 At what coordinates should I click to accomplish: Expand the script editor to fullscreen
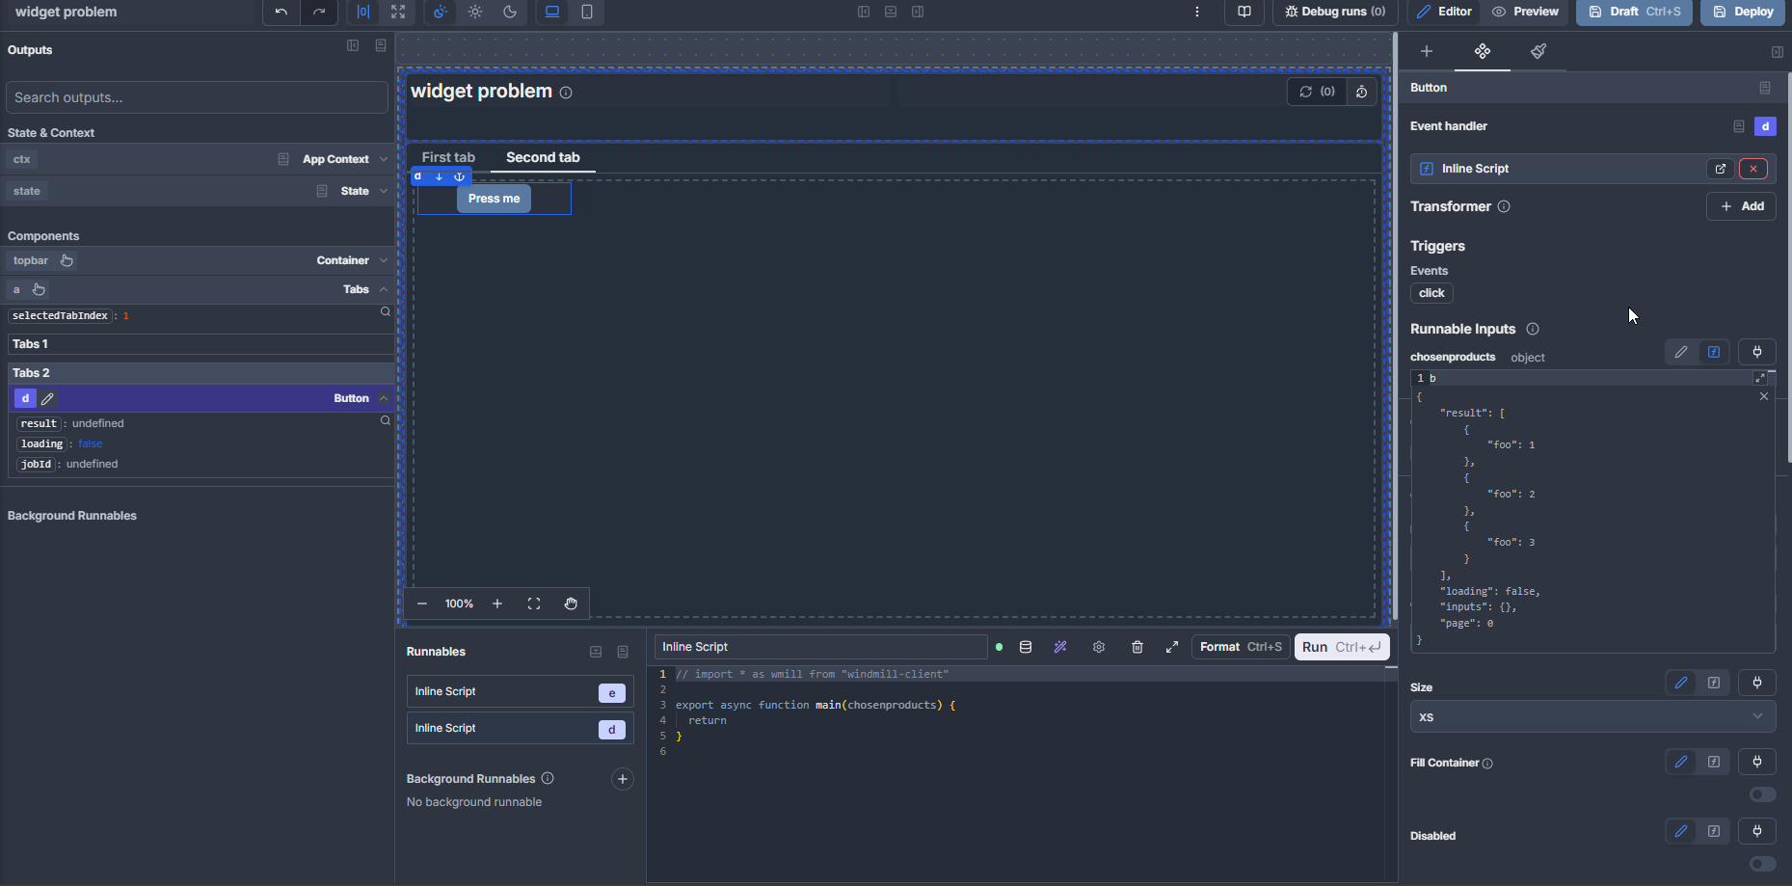pos(1172,647)
